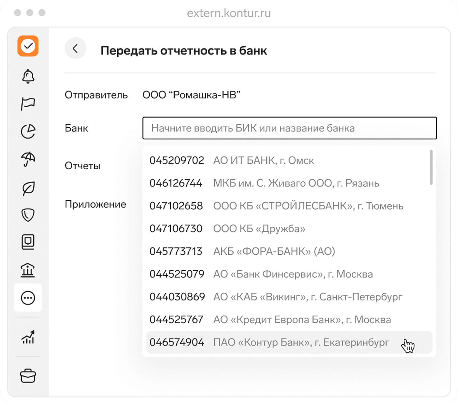This screenshot has width=458, height=403.
Task: Select the leaf icon in sidebar
Action: click(28, 188)
